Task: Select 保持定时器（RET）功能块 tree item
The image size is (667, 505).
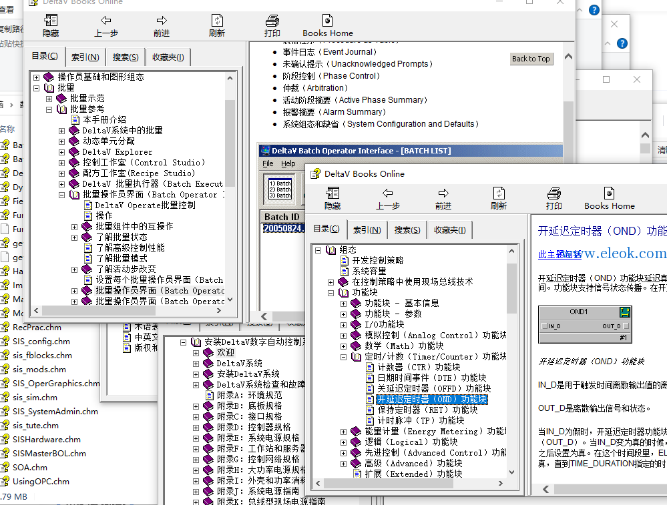Action: (427, 410)
